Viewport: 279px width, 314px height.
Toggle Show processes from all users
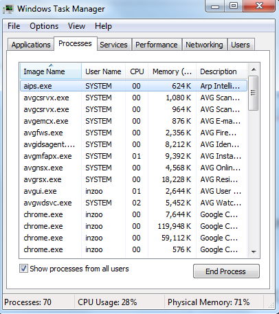pyautogui.click(x=23, y=269)
